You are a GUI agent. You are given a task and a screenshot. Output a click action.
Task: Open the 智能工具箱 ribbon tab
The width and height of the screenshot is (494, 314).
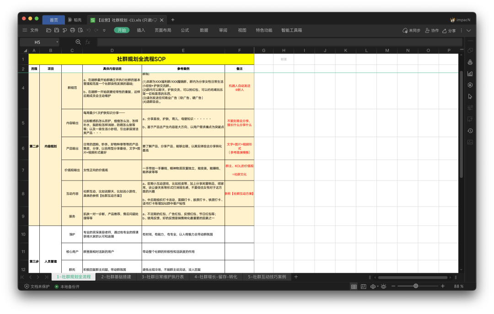click(x=291, y=30)
